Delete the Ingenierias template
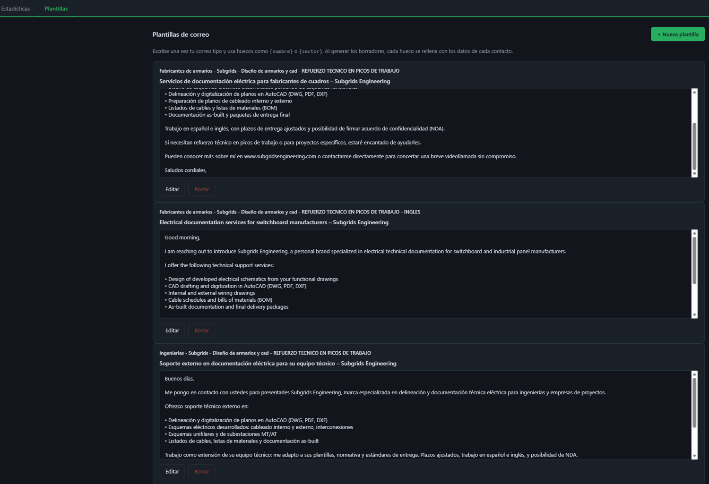 pyautogui.click(x=201, y=471)
